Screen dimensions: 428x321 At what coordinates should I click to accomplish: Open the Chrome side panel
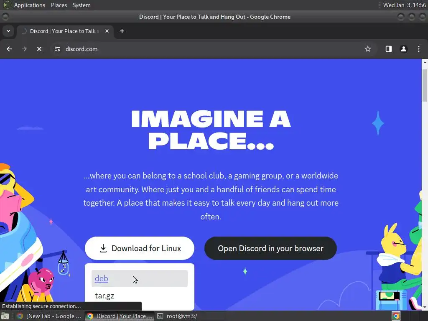(388, 49)
